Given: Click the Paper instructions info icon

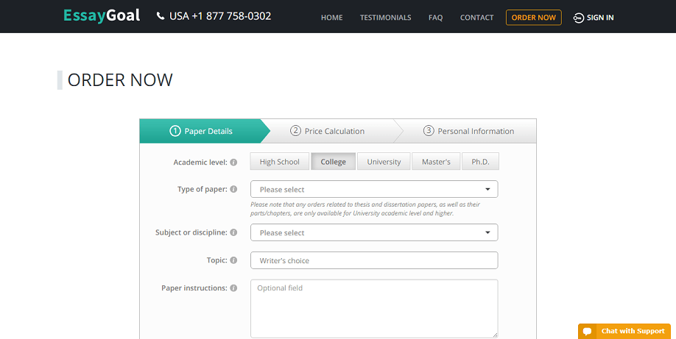Looking at the screenshot, I should point(233,288).
